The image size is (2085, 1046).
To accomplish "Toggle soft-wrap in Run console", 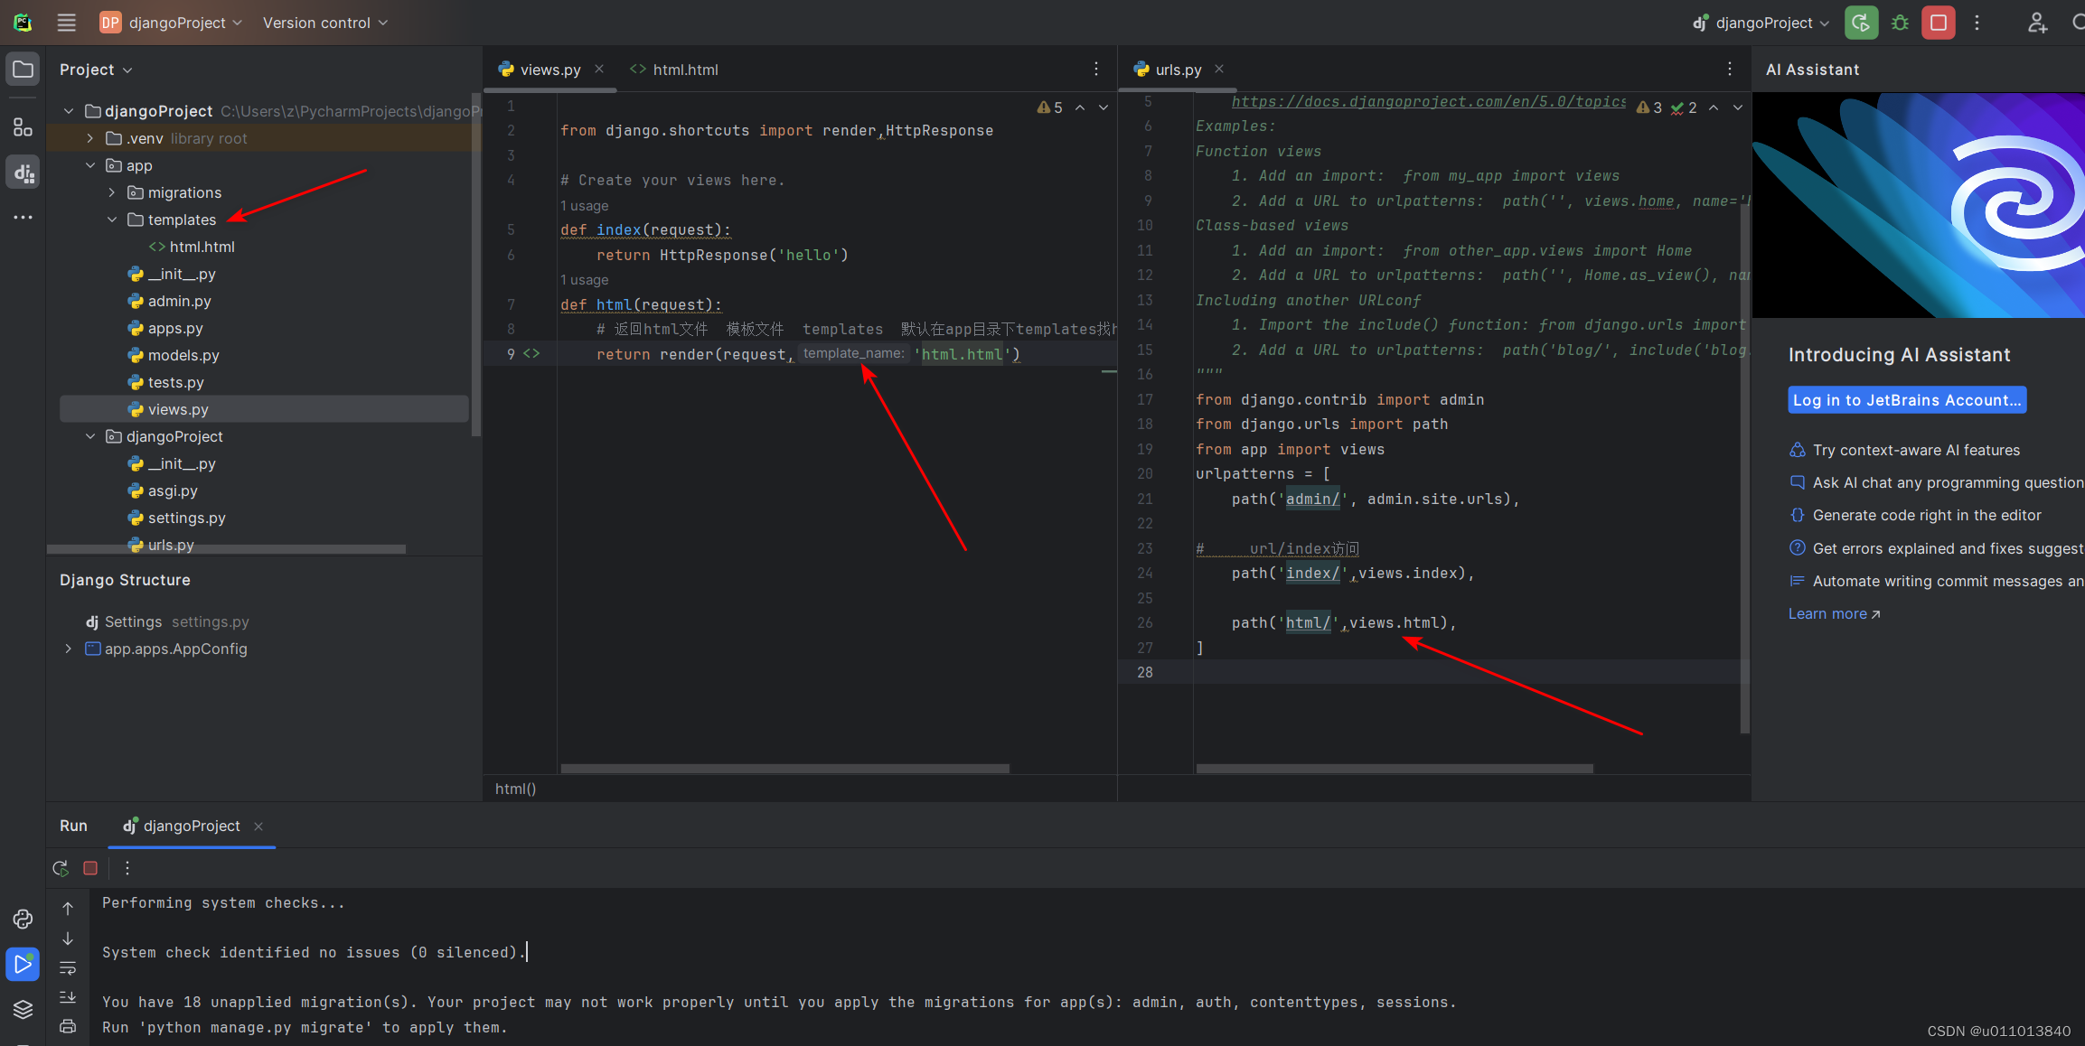I will point(68,968).
